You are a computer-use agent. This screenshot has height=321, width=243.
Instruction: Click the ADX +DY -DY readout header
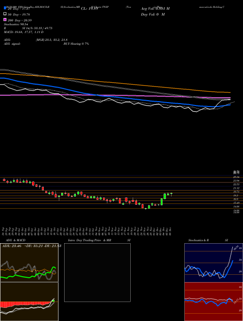click(32, 246)
